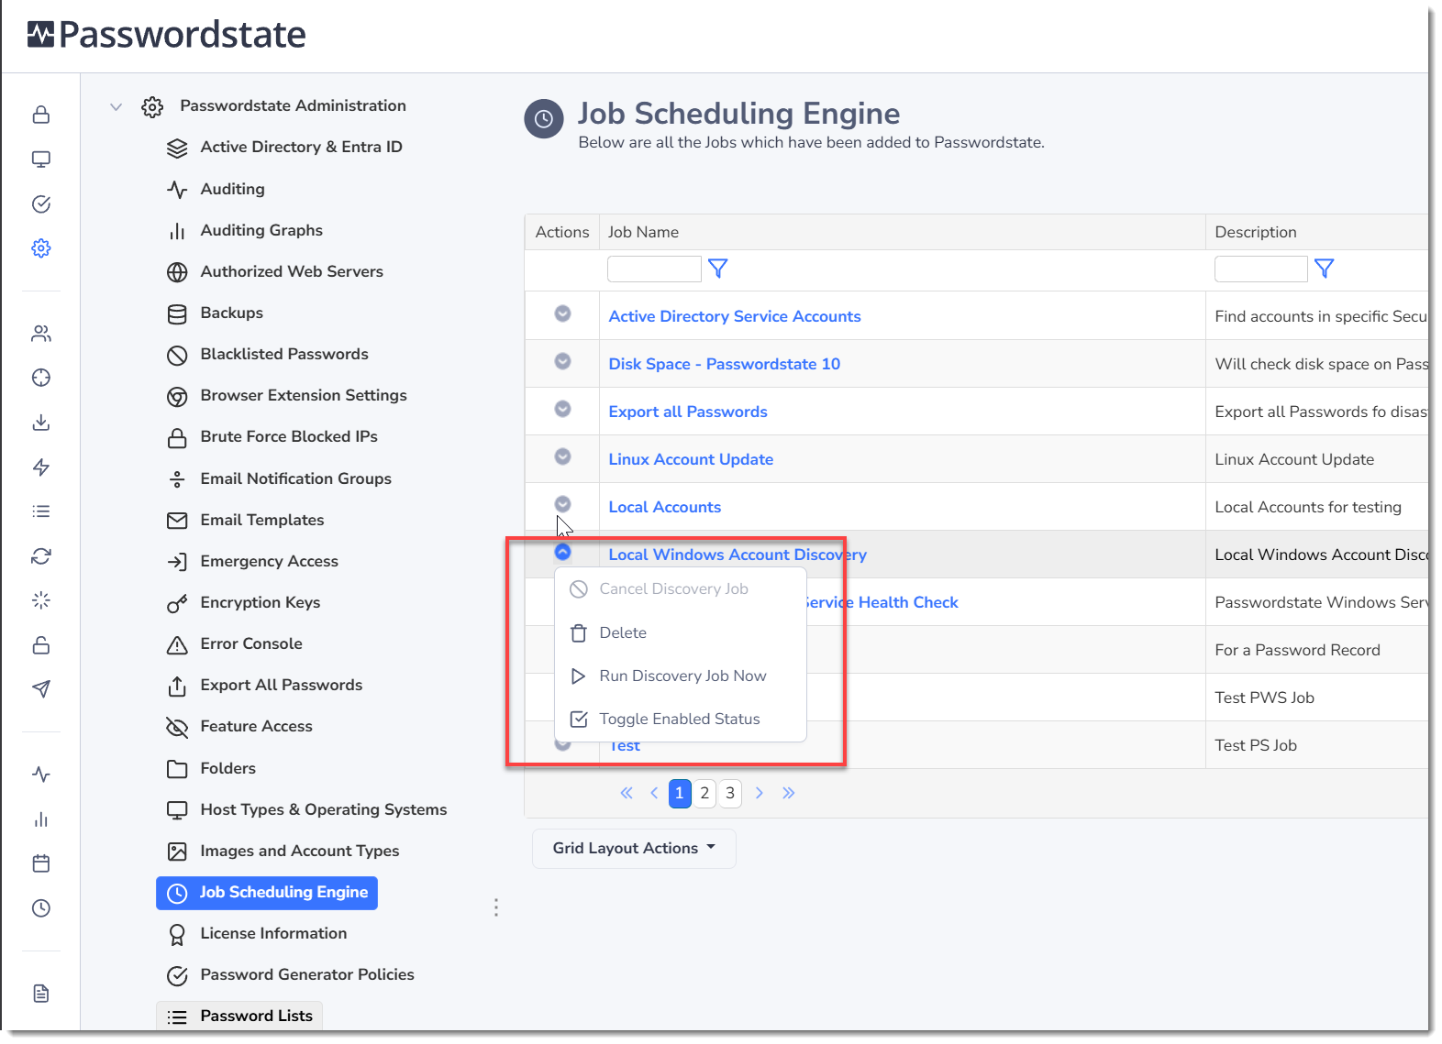The height and width of the screenshot is (1044, 1442).
Task: Open the Local Accounts job link
Action: point(665,508)
